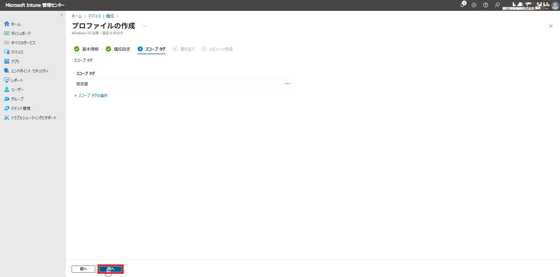The width and height of the screenshot is (560, 277).
Task: Open ellipsis menu beside プロファイルの作成 title
Action: click(144, 26)
